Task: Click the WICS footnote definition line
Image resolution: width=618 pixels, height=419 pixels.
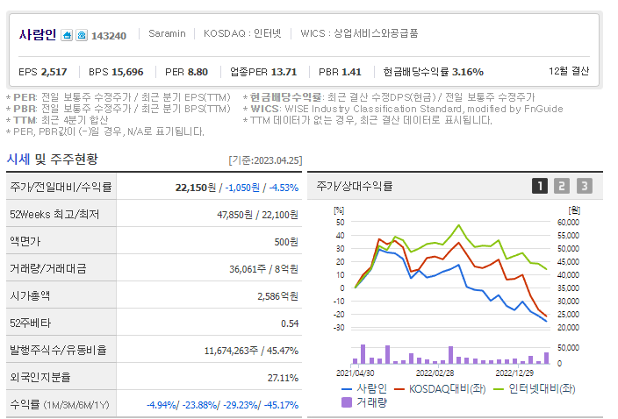Action: point(403,109)
